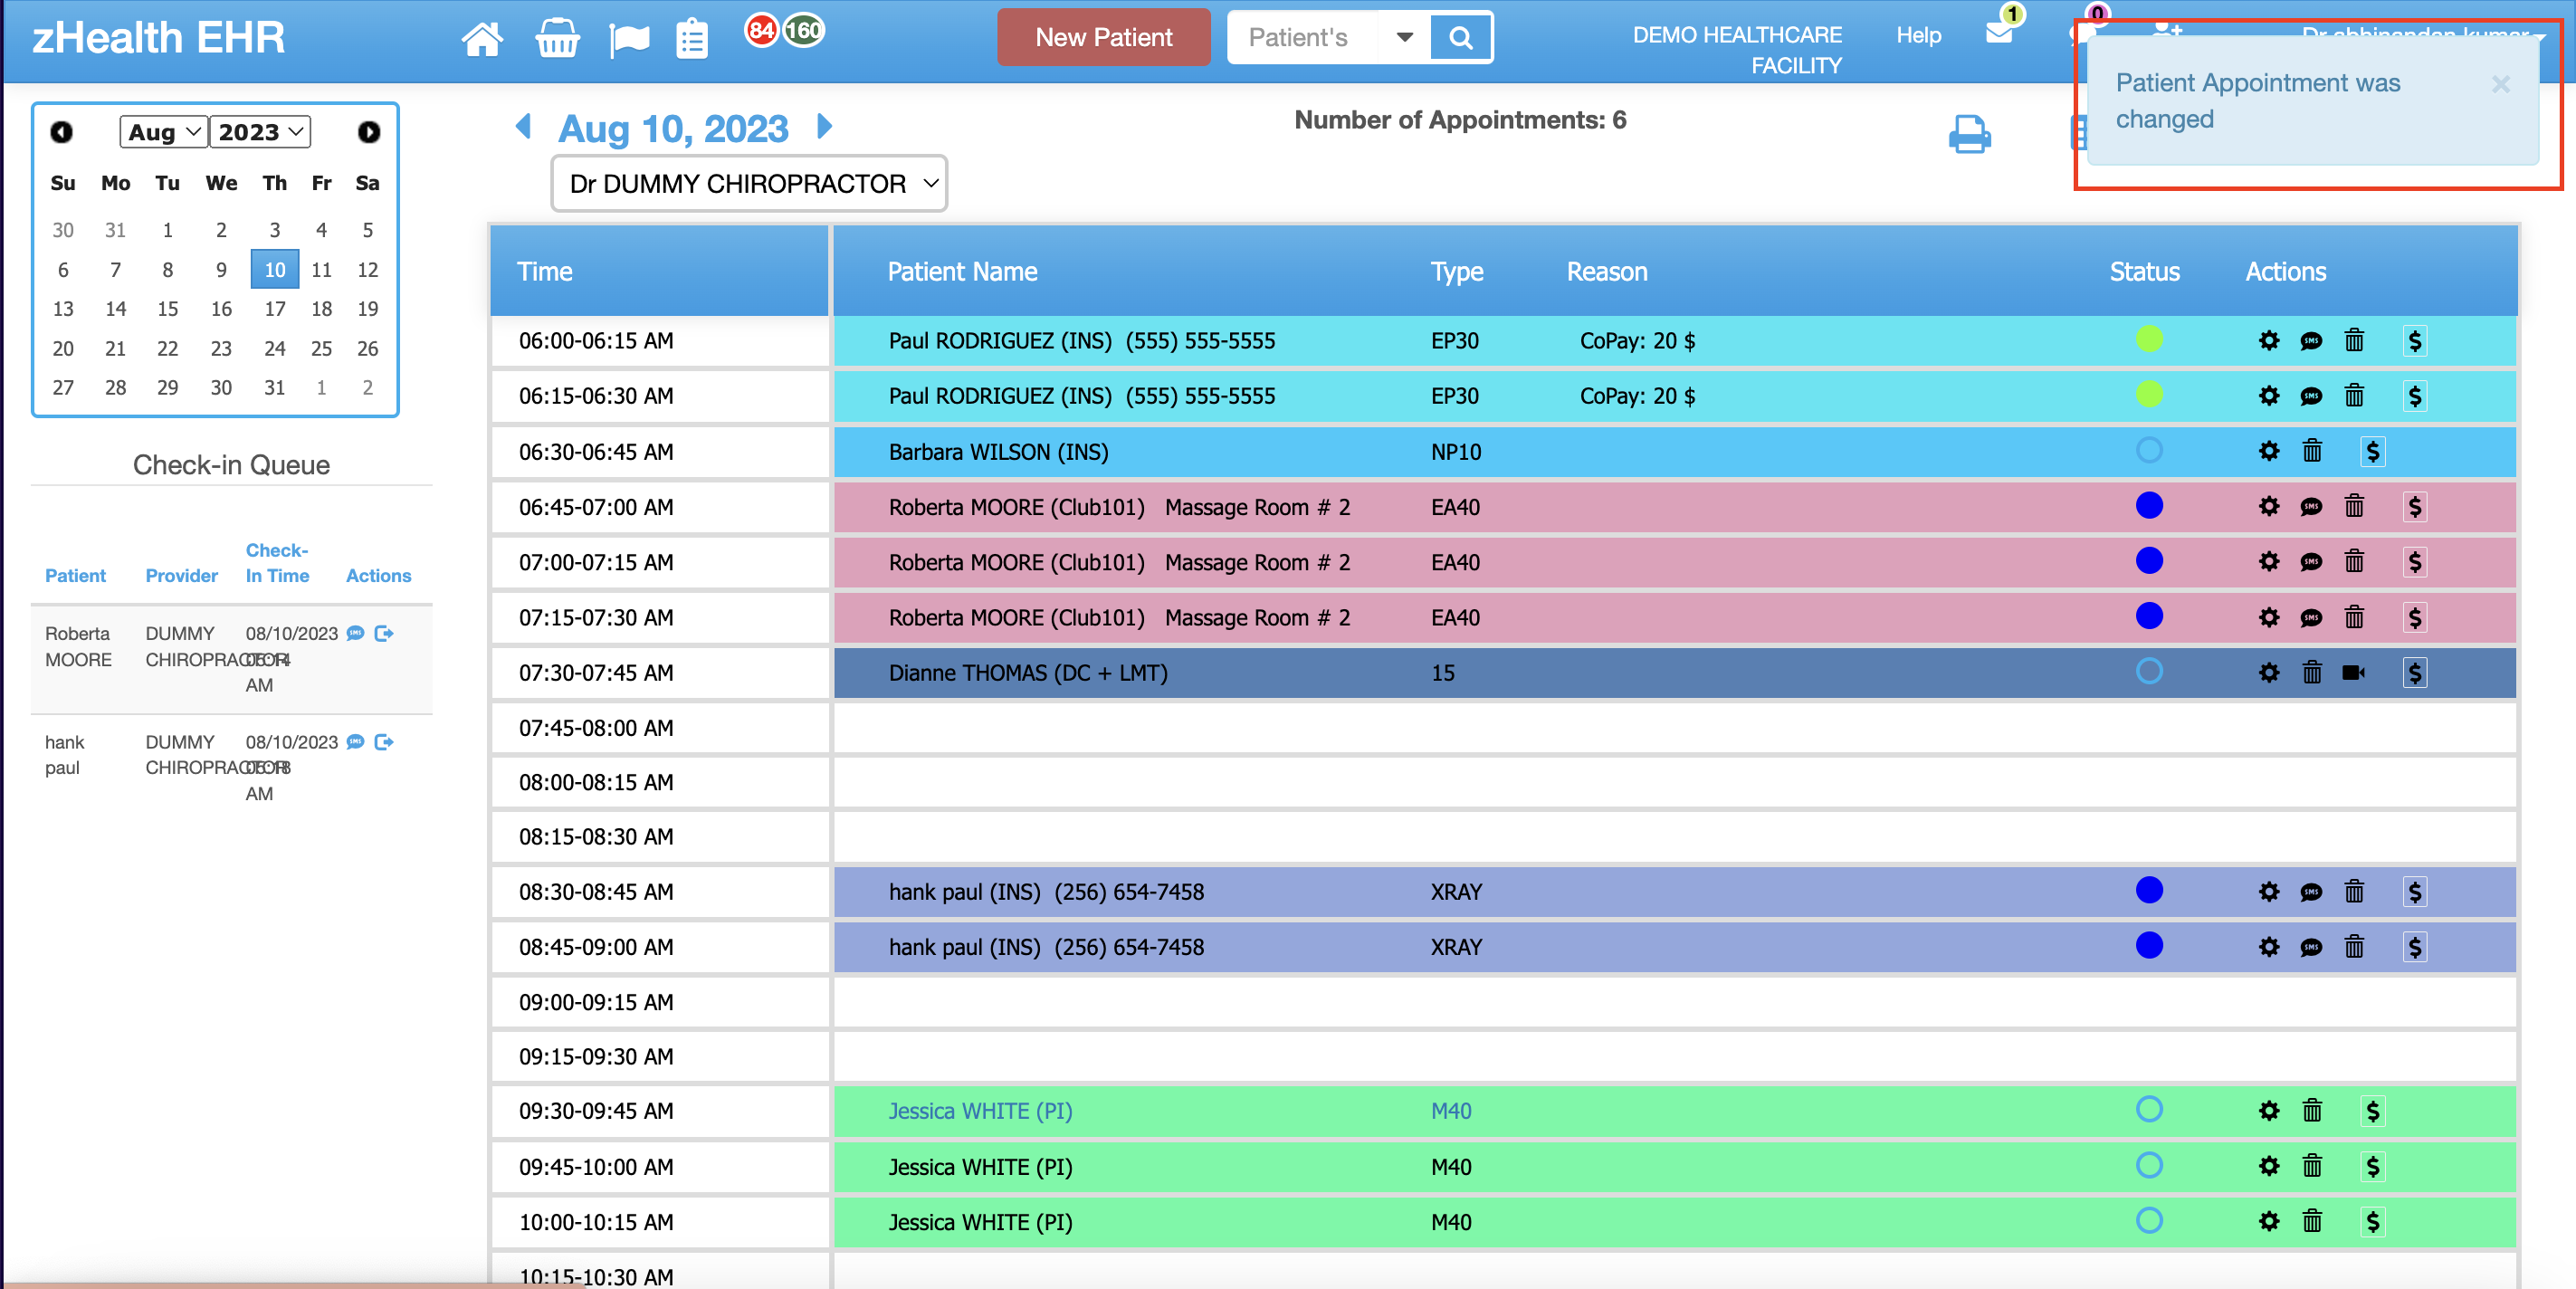Image resolution: width=2576 pixels, height=1289 pixels.
Task: Click the flag icon in header
Action: pos(629,40)
